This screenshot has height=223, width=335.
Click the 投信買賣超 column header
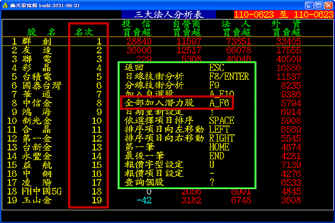(137, 28)
